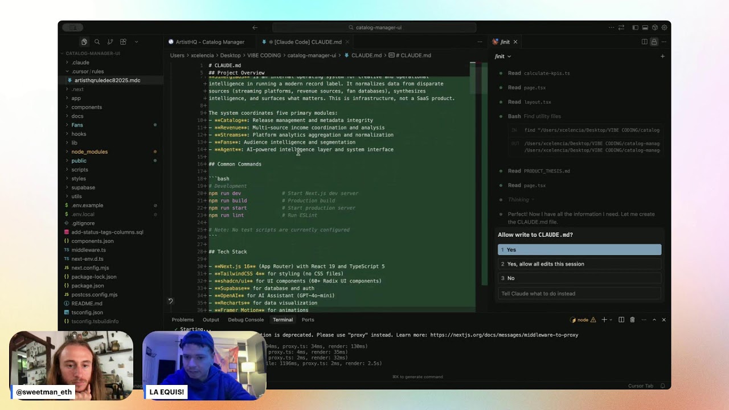Viewport: 729px width, 410px height.
Task: Open the /init session dropdown
Action: click(x=503, y=56)
